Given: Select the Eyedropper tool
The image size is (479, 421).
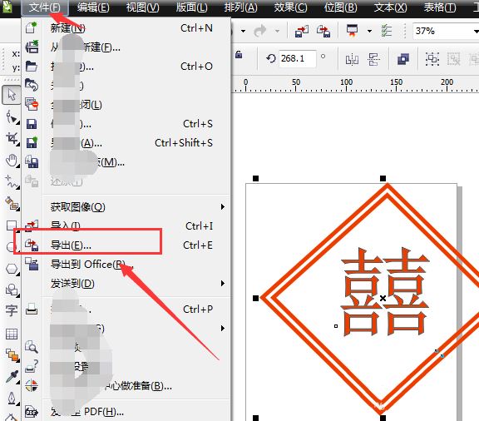Looking at the screenshot, I should click(12, 377).
